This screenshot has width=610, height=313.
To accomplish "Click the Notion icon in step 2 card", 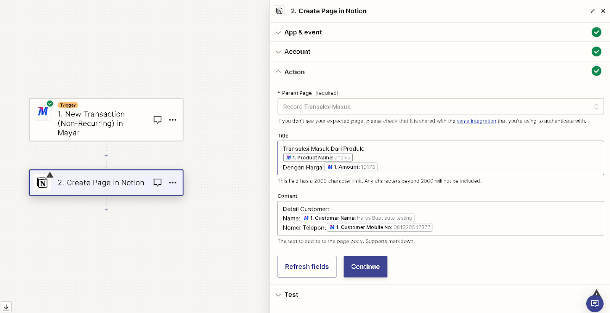I will click(x=42, y=183).
